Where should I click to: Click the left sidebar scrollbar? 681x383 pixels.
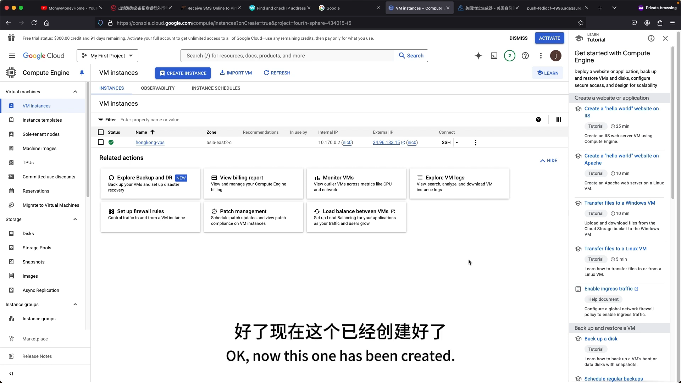tap(88, 140)
